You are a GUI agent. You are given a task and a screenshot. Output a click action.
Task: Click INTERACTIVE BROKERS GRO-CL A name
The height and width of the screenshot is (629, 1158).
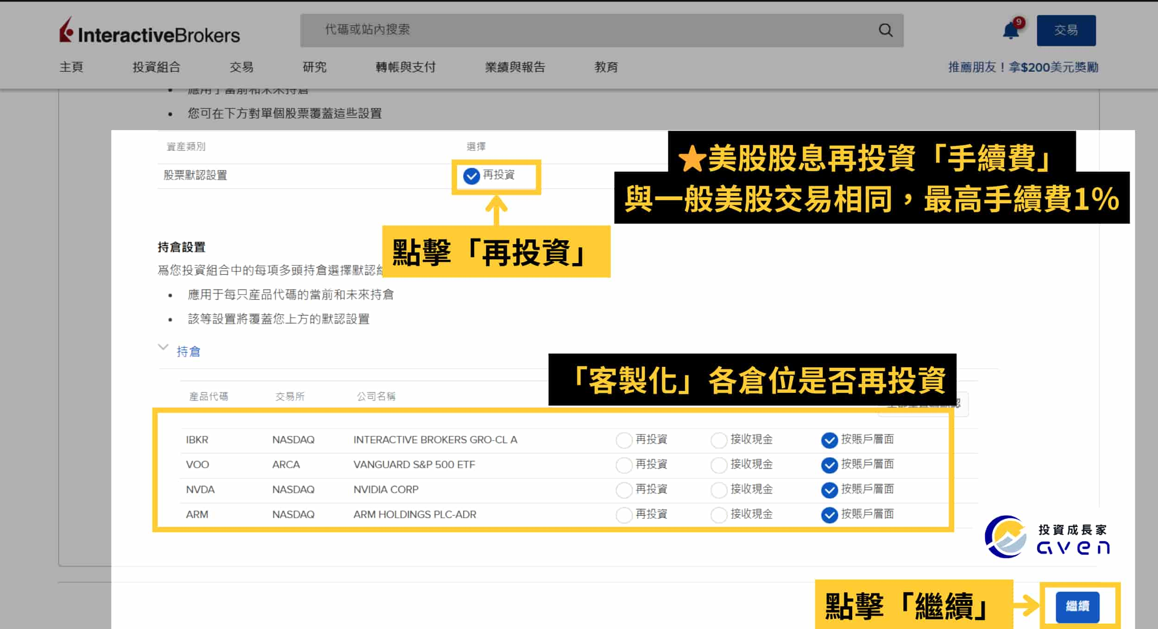(x=435, y=440)
